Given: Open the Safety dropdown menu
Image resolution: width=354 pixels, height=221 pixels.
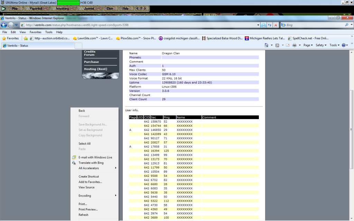Looking at the screenshot, I should coord(321,45).
